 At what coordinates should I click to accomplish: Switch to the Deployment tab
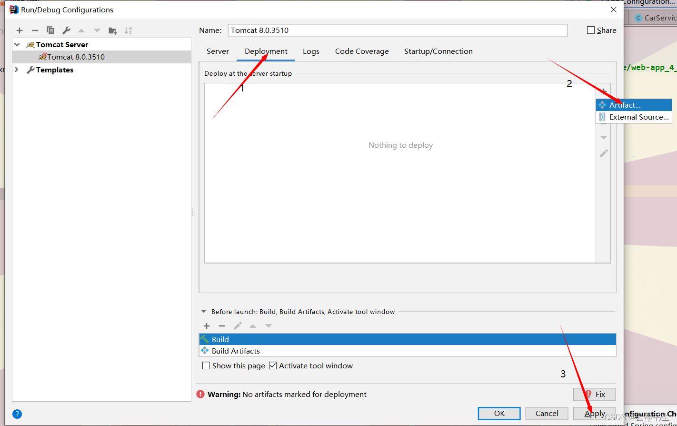pos(266,51)
